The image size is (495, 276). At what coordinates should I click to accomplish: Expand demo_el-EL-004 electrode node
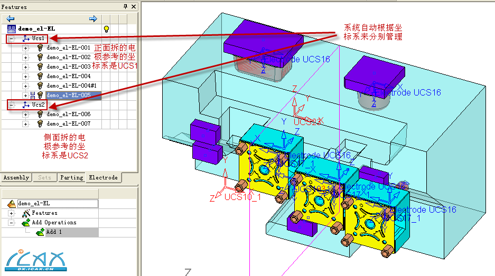click(25, 77)
